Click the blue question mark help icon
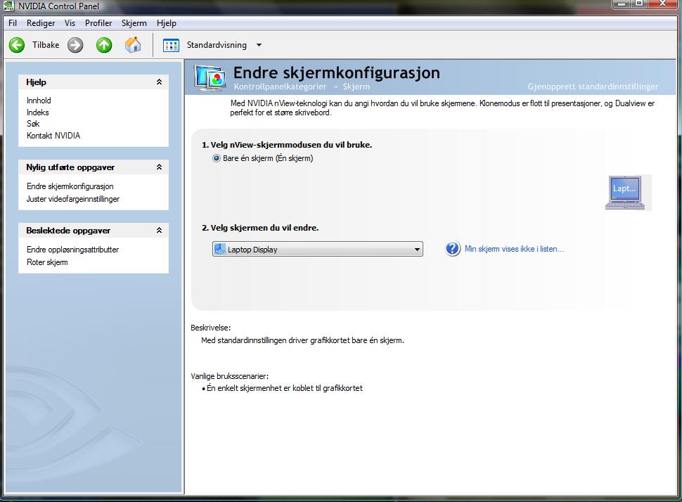 [x=453, y=249]
